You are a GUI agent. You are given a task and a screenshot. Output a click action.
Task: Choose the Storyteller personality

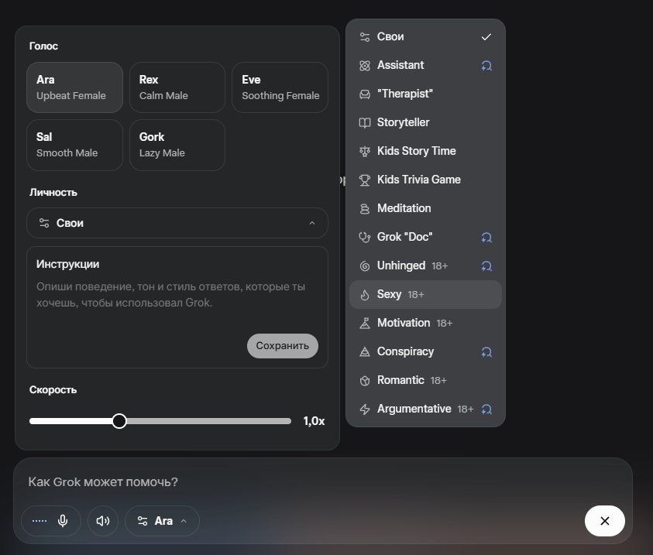pyautogui.click(x=425, y=122)
